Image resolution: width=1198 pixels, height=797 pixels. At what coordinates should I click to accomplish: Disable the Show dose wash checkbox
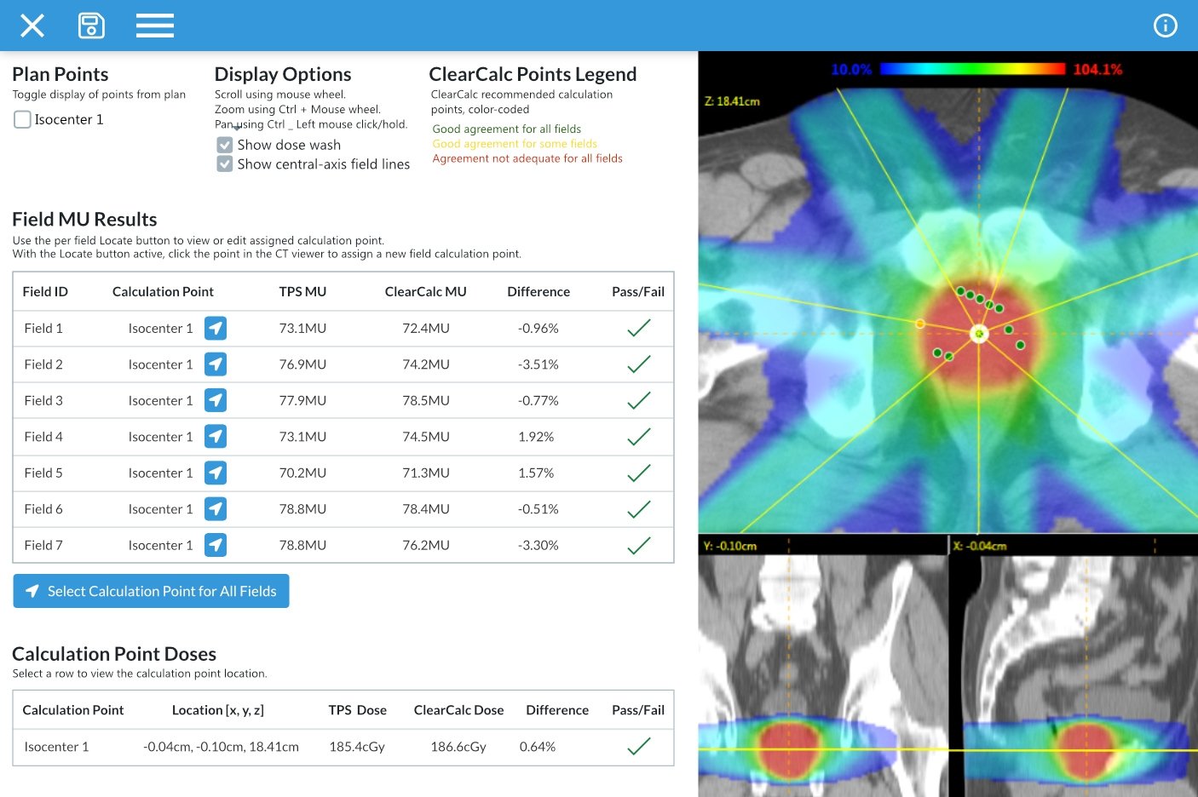(x=225, y=145)
